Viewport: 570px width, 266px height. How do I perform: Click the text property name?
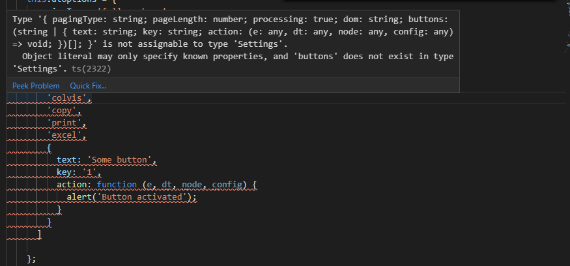[67, 160]
